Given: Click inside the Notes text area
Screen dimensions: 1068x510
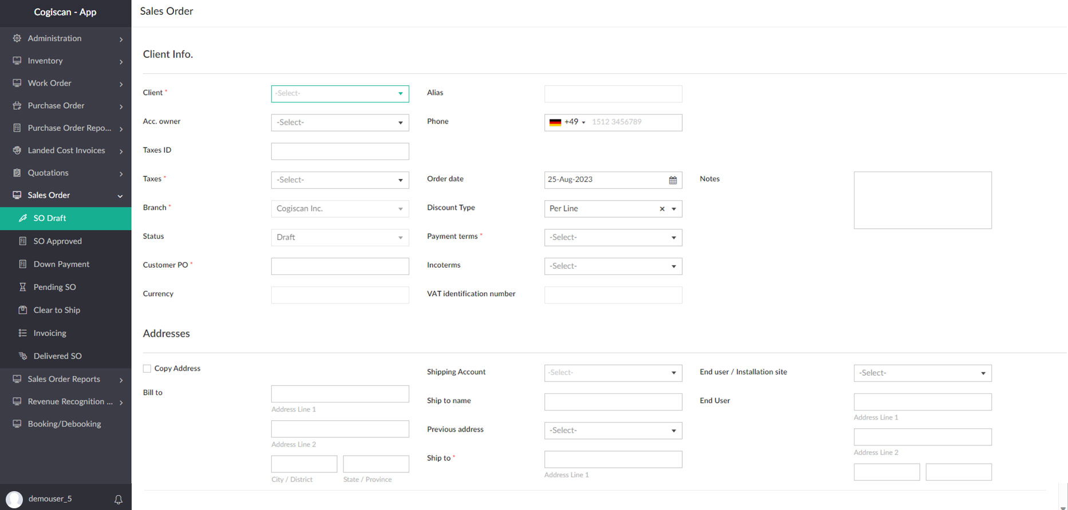Looking at the screenshot, I should point(922,200).
